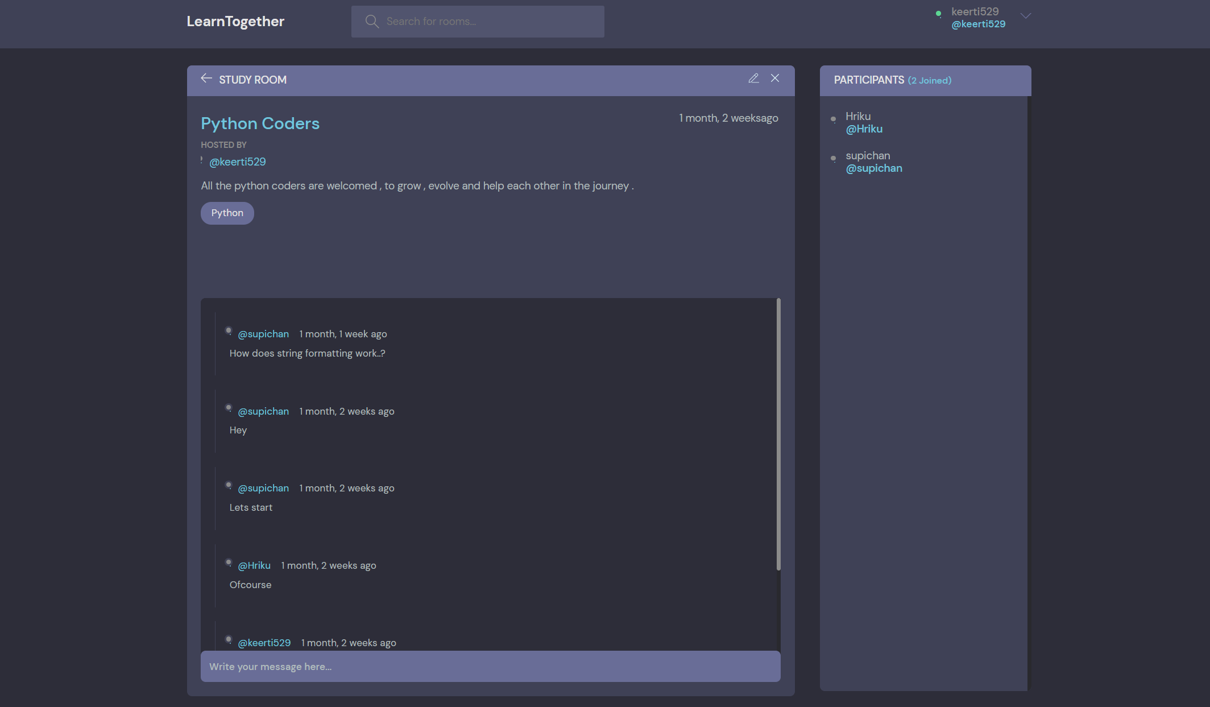Image resolution: width=1210 pixels, height=707 pixels.
Task: Click the LearnTogether logo to go home
Action: [x=235, y=21]
